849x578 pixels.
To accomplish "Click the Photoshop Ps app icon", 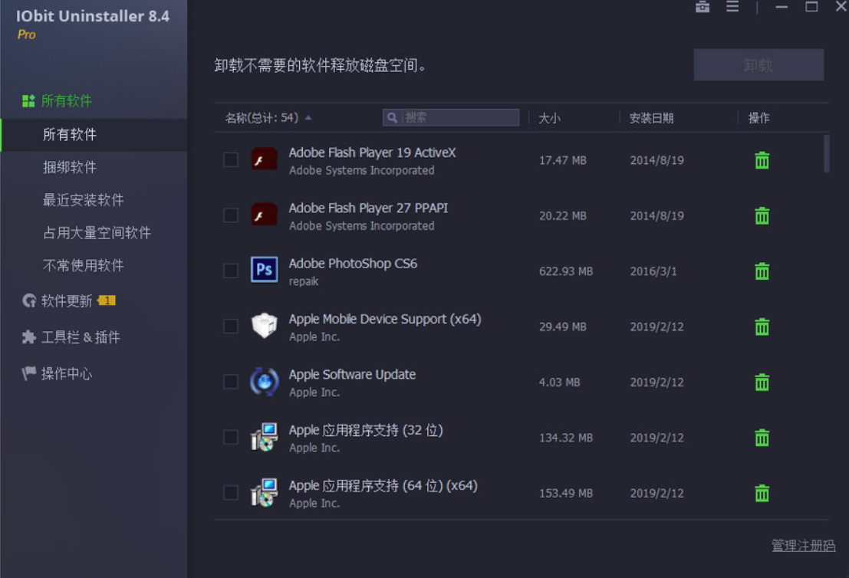I will [x=265, y=270].
